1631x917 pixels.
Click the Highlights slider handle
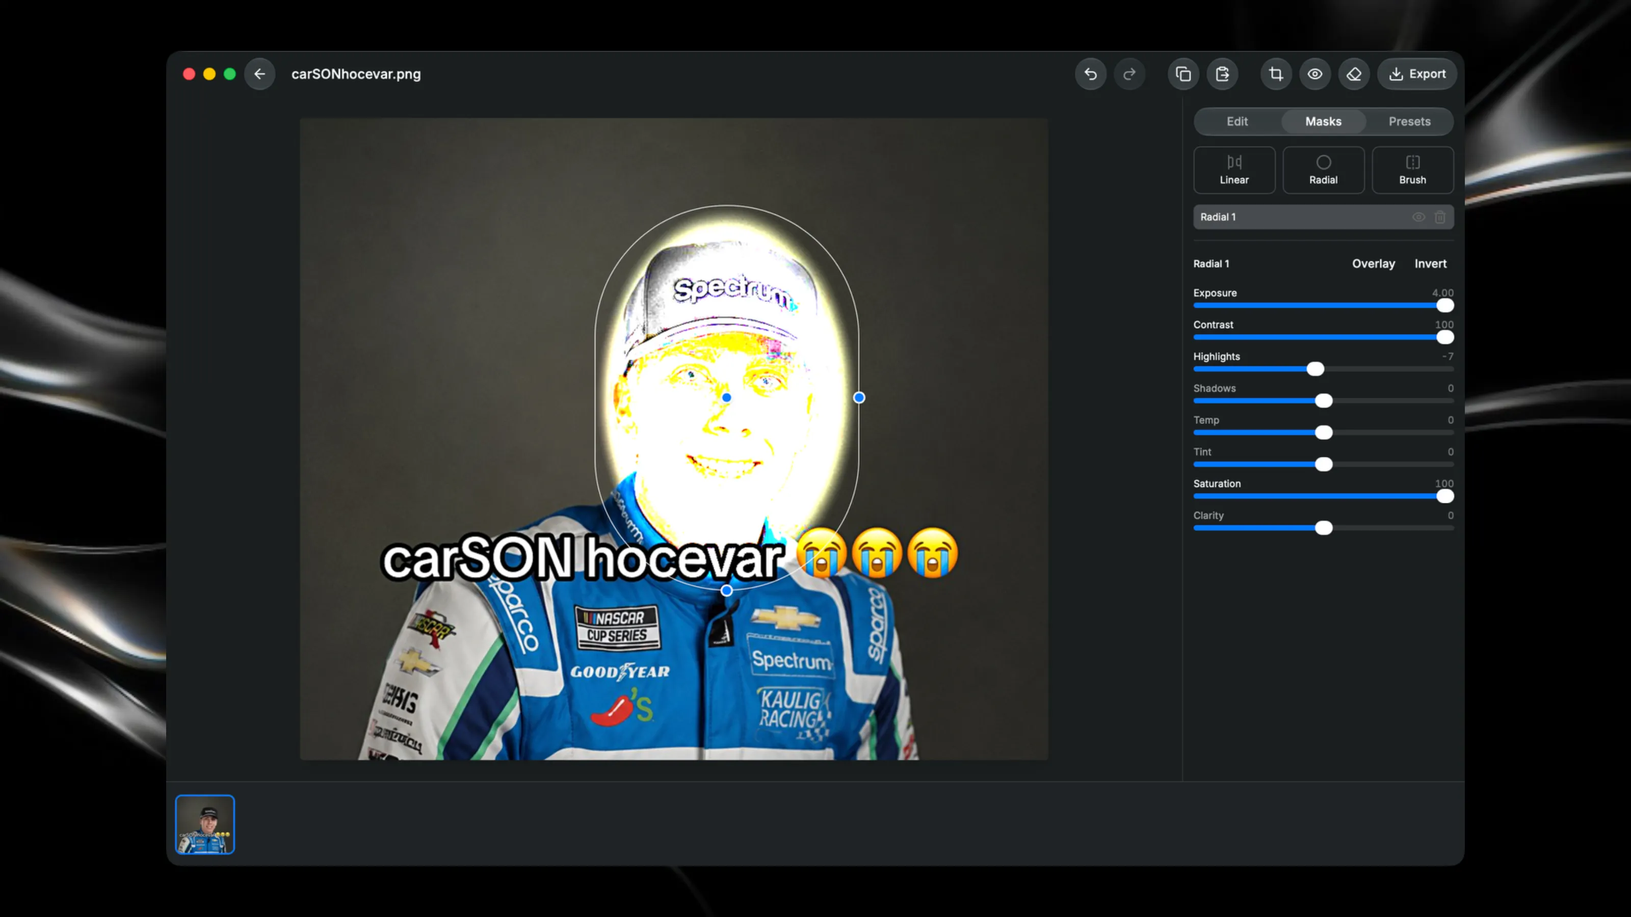[x=1315, y=369]
